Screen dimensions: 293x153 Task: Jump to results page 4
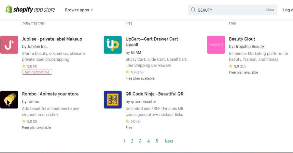click(x=148, y=141)
